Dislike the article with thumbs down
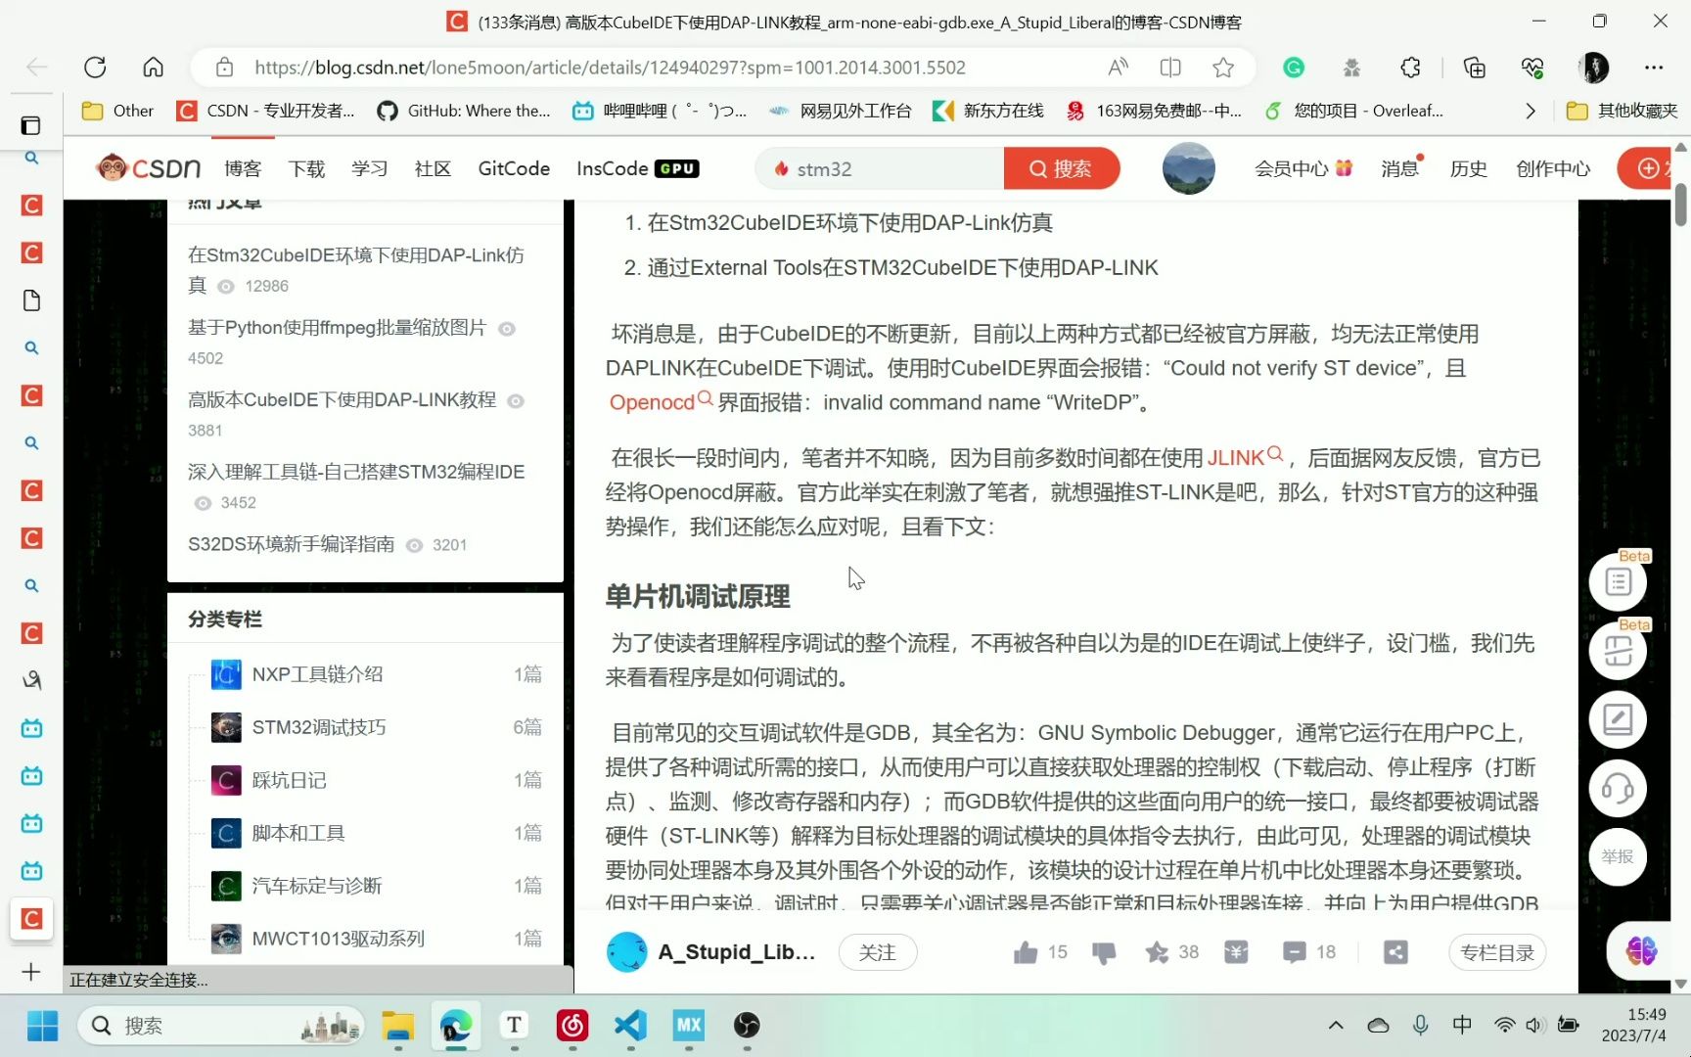The width and height of the screenshot is (1691, 1057). point(1104,951)
